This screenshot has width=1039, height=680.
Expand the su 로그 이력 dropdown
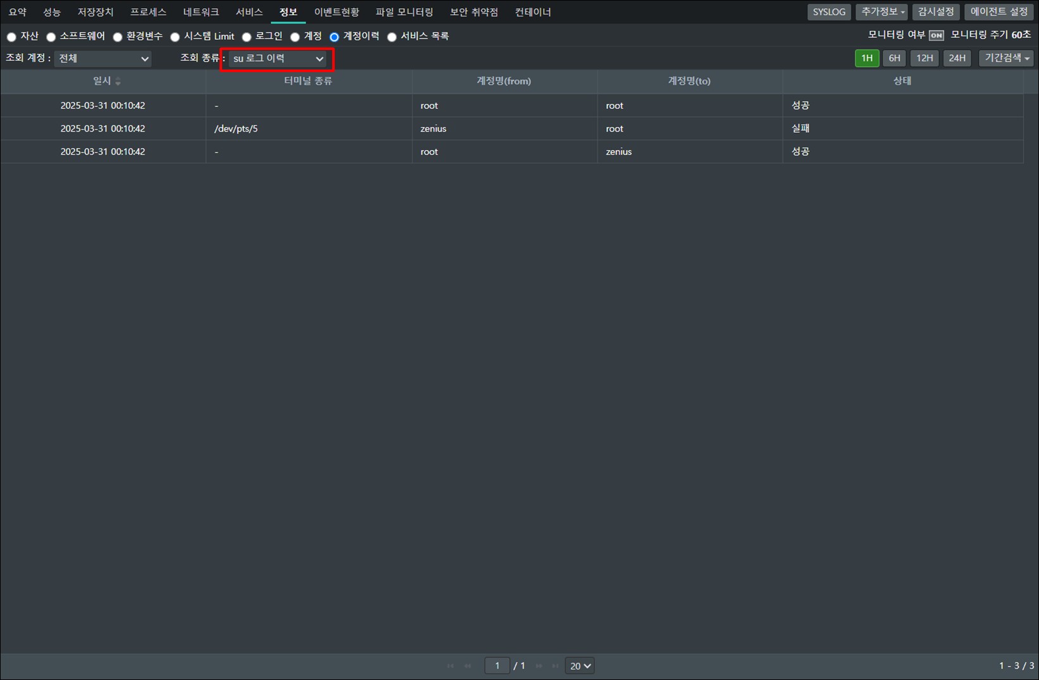(278, 58)
